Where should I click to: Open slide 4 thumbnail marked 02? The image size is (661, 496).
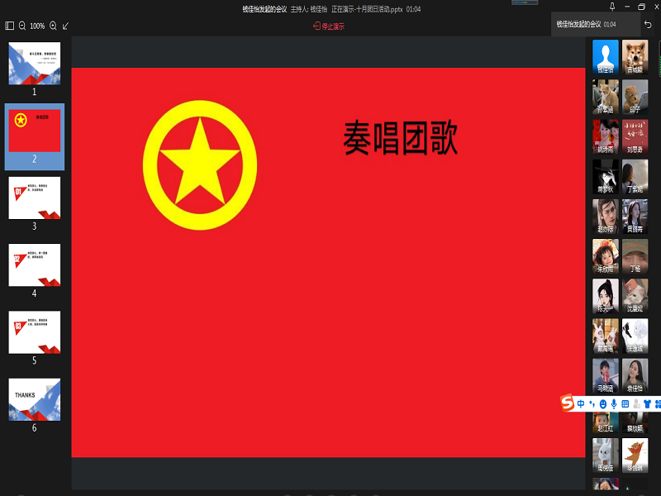[35, 265]
